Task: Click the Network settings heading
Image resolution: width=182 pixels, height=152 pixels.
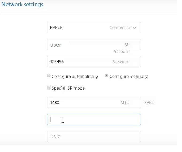Action: pos(22,5)
